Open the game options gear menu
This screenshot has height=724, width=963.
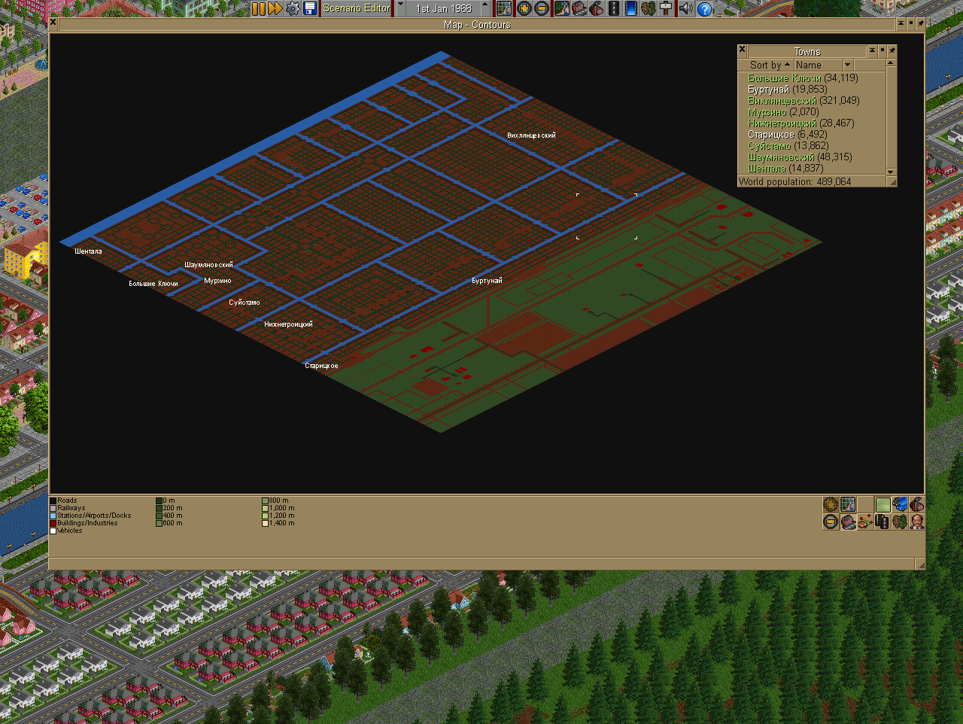click(293, 8)
